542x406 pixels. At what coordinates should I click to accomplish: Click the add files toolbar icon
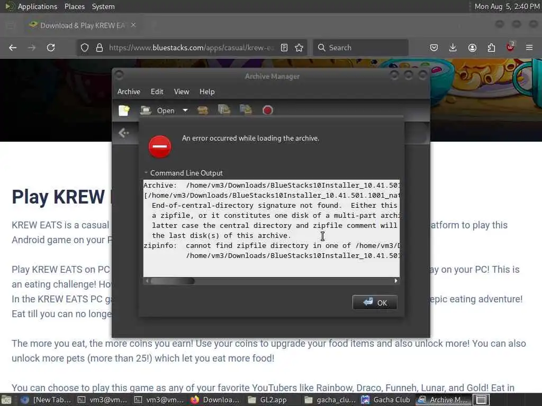coord(224,110)
